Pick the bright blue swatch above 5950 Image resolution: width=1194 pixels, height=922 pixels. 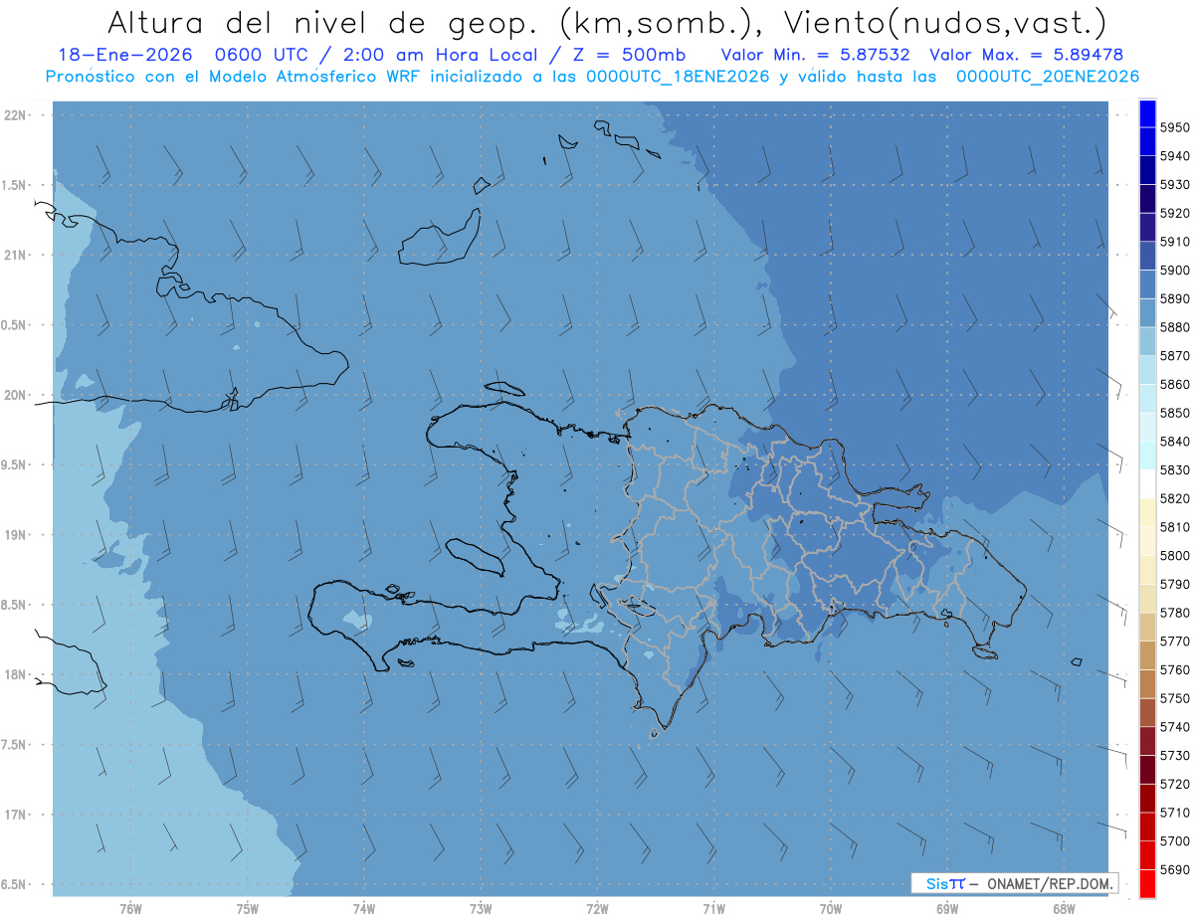[x=1147, y=113]
